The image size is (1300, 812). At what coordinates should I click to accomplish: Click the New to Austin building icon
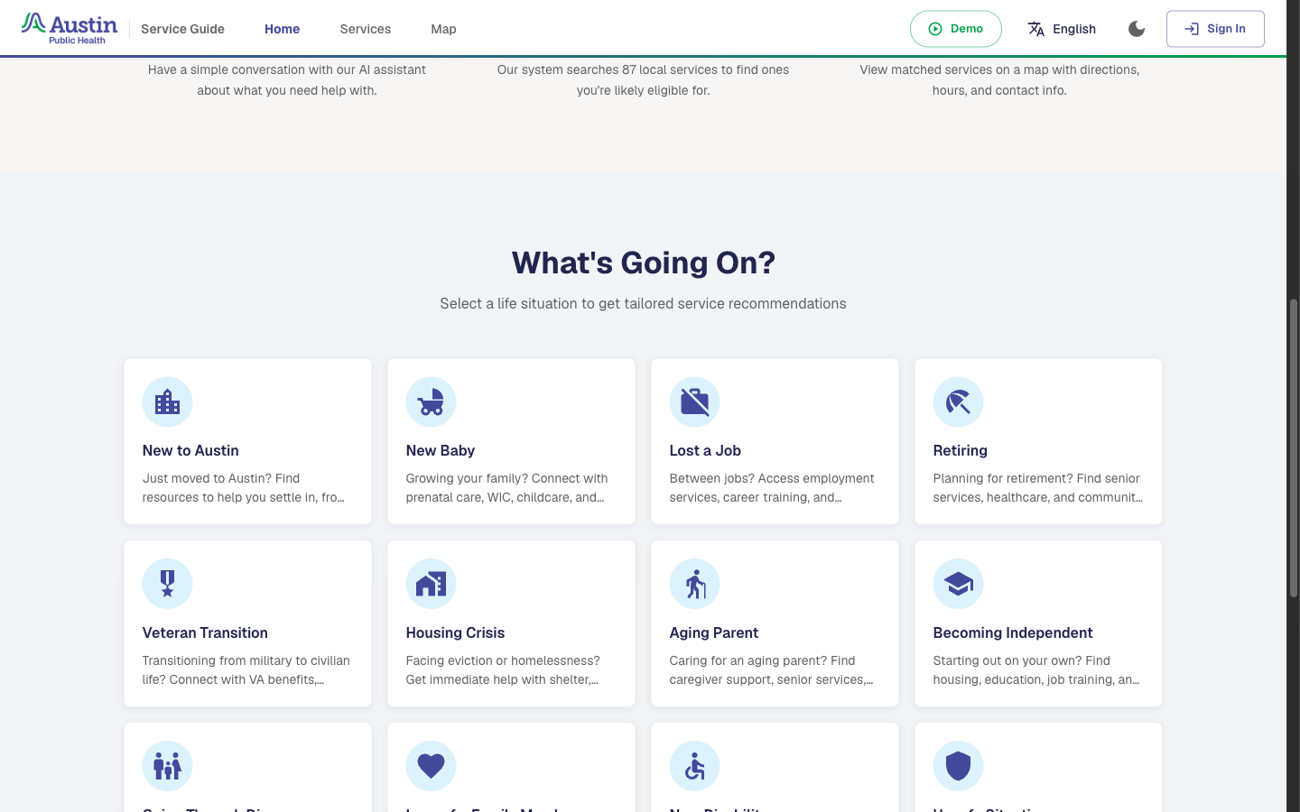[x=167, y=401]
